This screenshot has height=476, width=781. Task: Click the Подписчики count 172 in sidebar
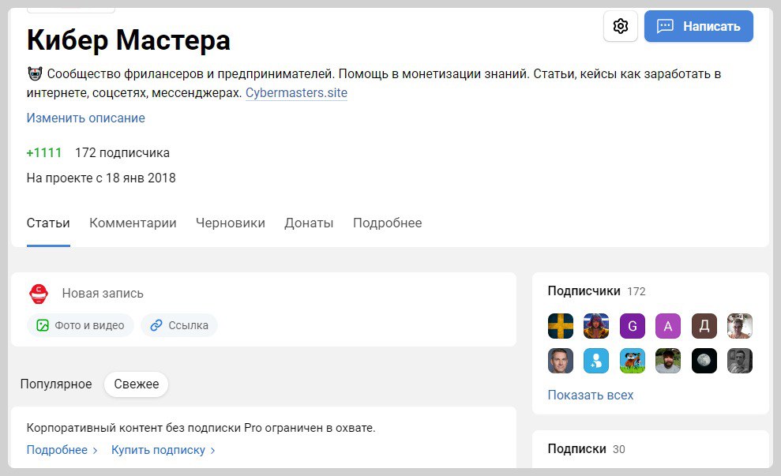click(x=636, y=291)
